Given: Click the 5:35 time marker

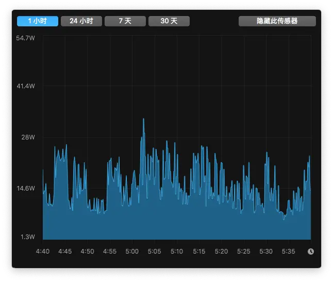Looking at the screenshot, I should pos(288,252).
